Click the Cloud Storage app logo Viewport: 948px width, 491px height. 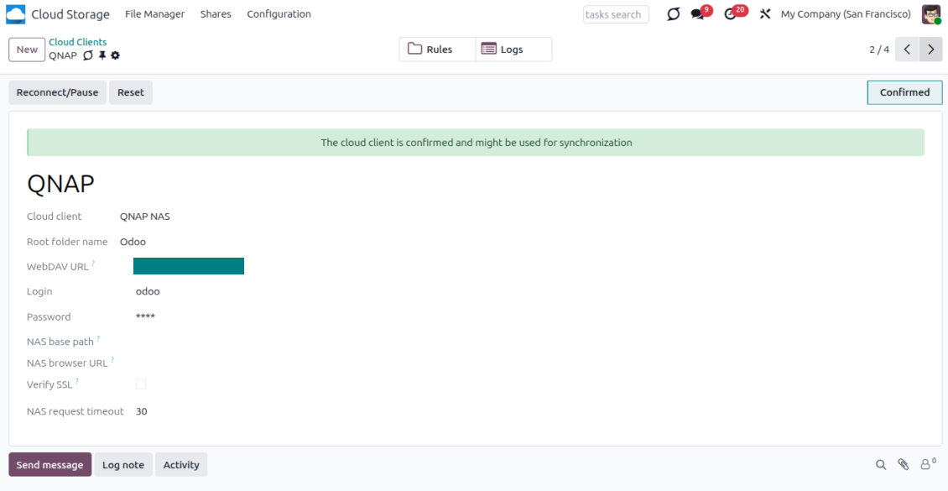tap(16, 14)
